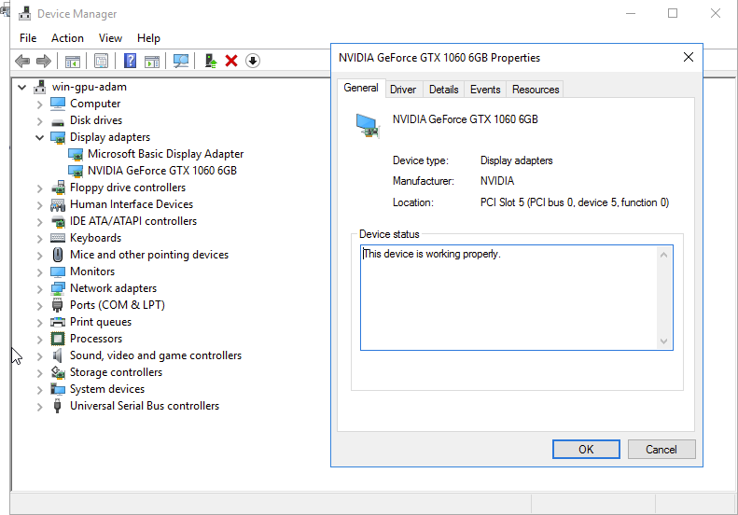Expand the Network adapters category
738x515 pixels.
[39, 288]
